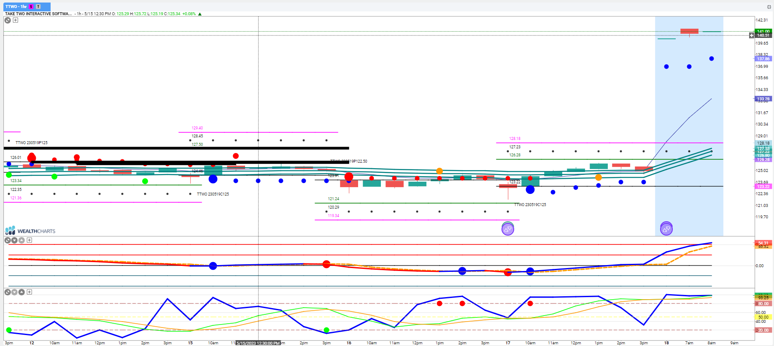Select the TTWO - 1hr chart tab

tap(27, 7)
